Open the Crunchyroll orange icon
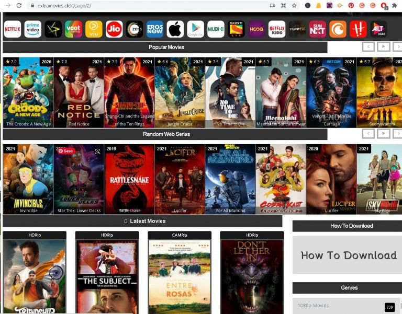This screenshot has height=314, width=402. pos(338,29)
